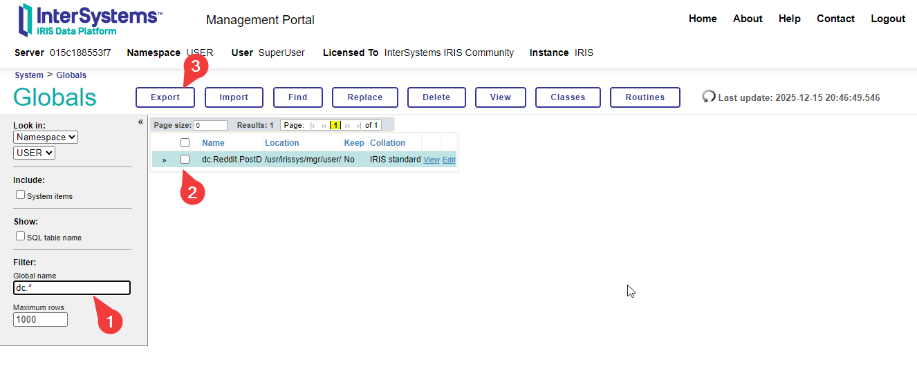Go to the previous results page
Viewport: 917px width, 391px height.
[x=324, y=126]
